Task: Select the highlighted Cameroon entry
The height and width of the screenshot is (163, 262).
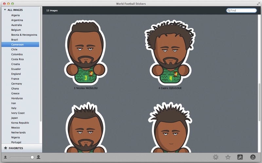Action: [x=20, y=45]
